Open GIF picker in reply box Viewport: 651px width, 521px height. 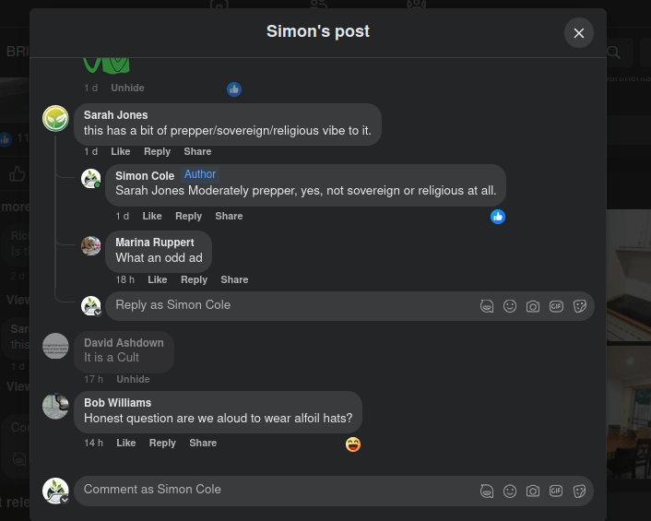click(x=556, y=306)
